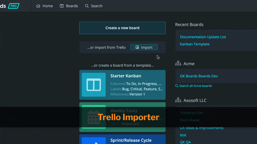
Task: Click the Boards columns icon
Action: click(62, 6)
